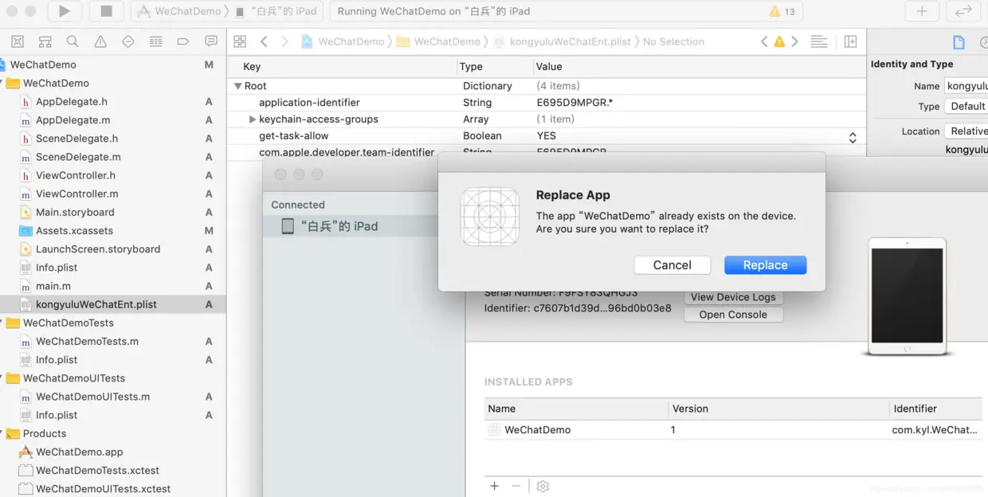Click the yellow warning icon in jump bar
This screenshot has width=988, height=497.
(x=779, y=41)
